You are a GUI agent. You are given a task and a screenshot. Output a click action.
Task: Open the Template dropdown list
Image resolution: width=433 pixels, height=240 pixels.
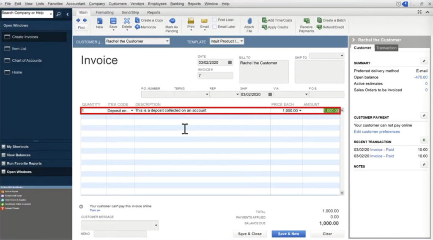[x=241, y=41]
